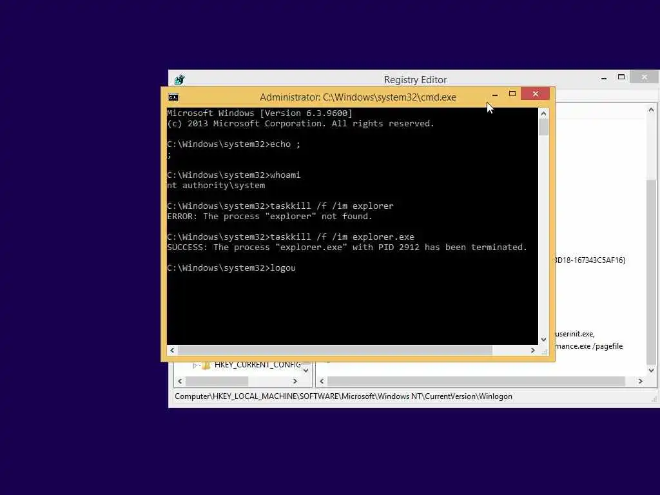Click registry tree pane scroll right arrow

tap(295, 382)
